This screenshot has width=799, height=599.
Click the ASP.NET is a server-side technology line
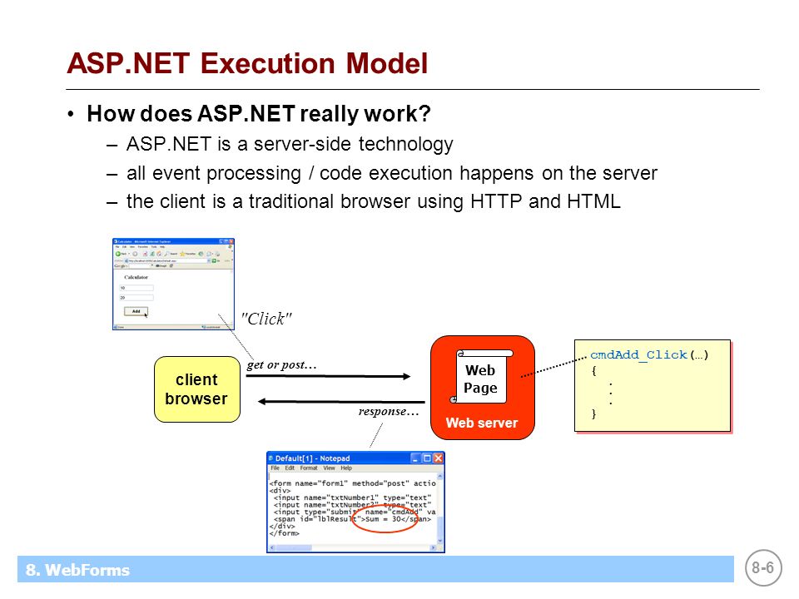290,144
